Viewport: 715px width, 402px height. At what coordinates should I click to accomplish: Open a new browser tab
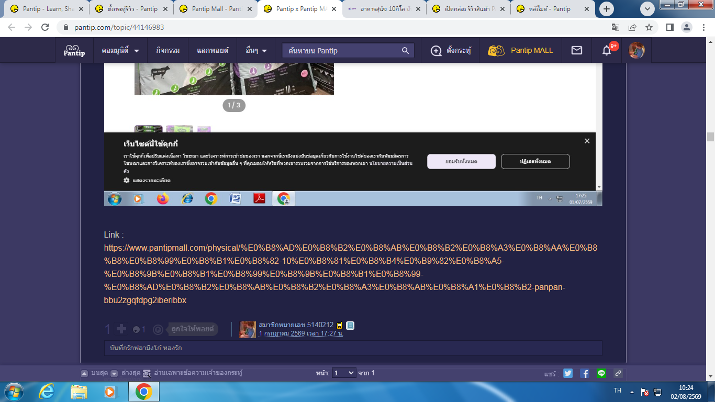pos(607,8)
